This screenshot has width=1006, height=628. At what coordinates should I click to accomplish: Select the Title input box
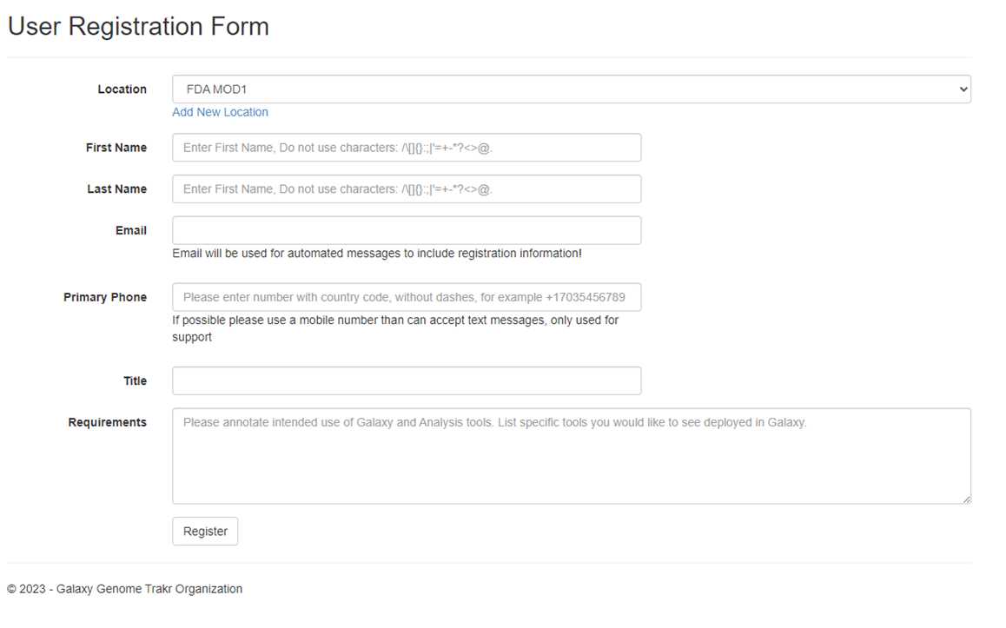pos(406,381)
